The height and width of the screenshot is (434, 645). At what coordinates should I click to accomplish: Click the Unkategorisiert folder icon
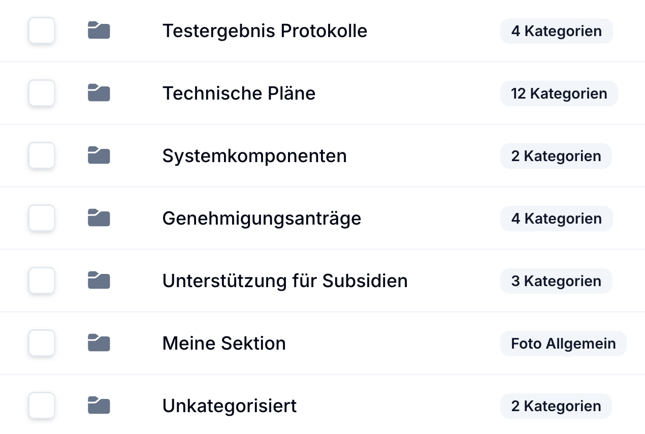point(99,406)
